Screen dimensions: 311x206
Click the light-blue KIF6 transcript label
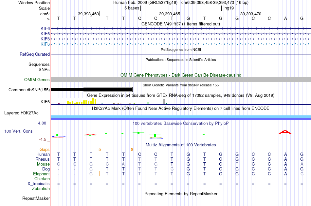pyautogui.click(x=45, y=44)
